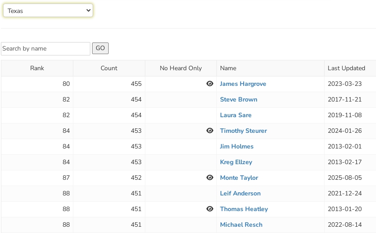Click the eye icon in Thomas Heatley's row
The height and width of the screenshot is (233, 376).
click(x=210, y=209)
